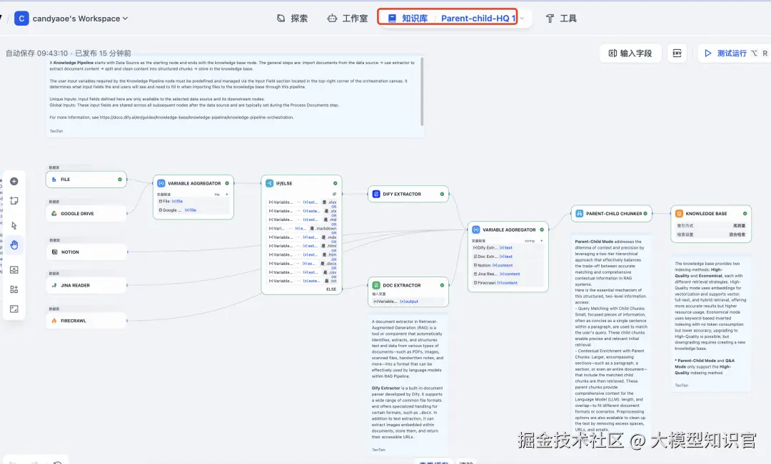Select the NOTION data source node
Viewport: 771px width, 464px height.
coord(87,252)
